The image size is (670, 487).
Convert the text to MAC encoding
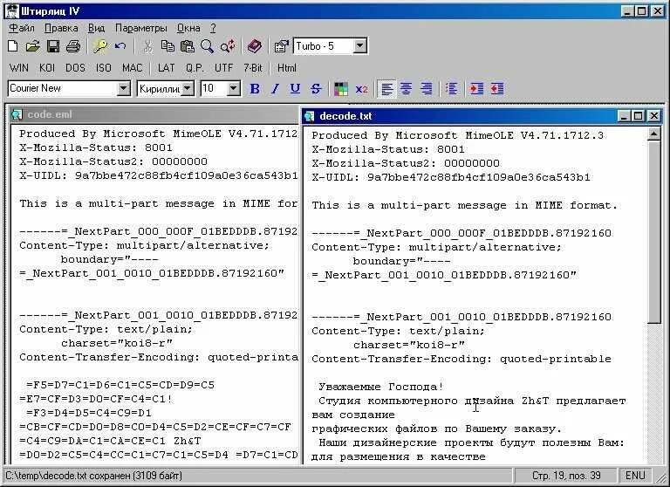coord(132,68)
